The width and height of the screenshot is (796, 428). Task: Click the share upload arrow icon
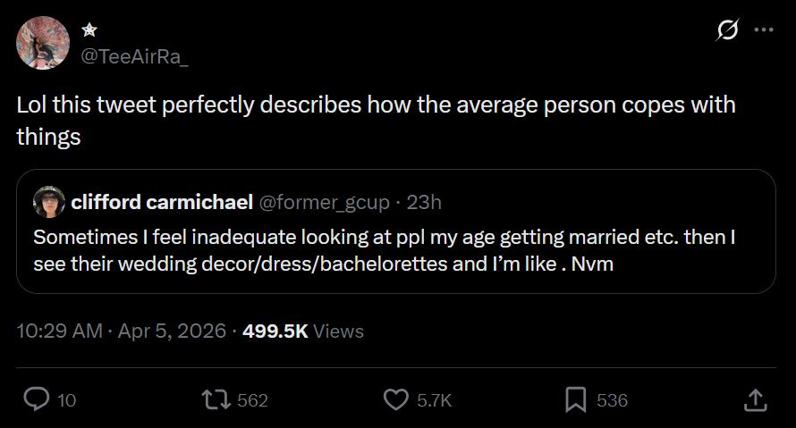[x=754, y=399]
